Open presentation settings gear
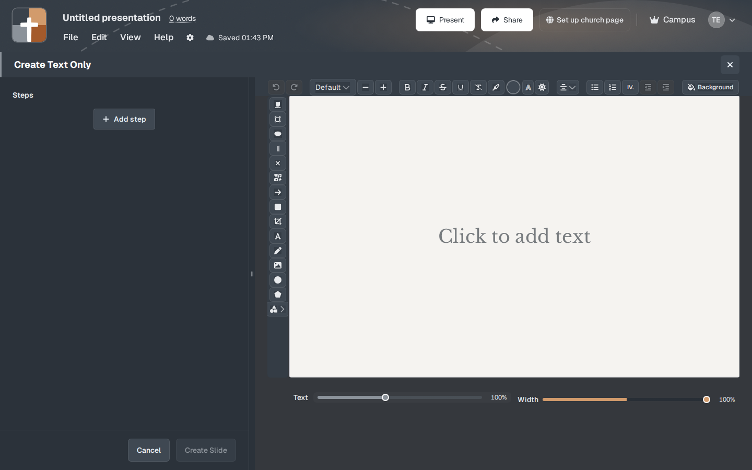The height and width of the screenshot is (470, 752). [x=190, y=38]
